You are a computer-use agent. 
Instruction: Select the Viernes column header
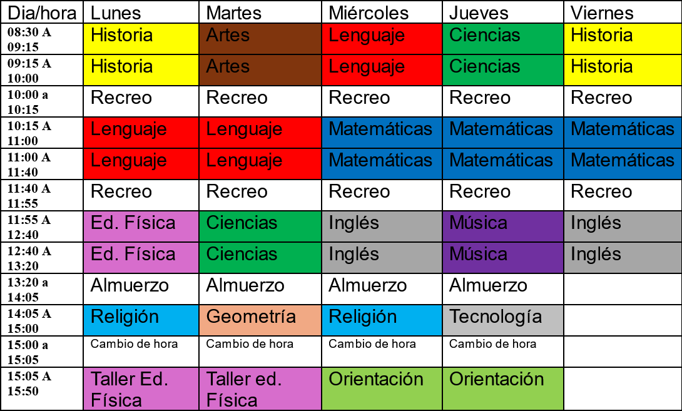(x=623, y=12)
